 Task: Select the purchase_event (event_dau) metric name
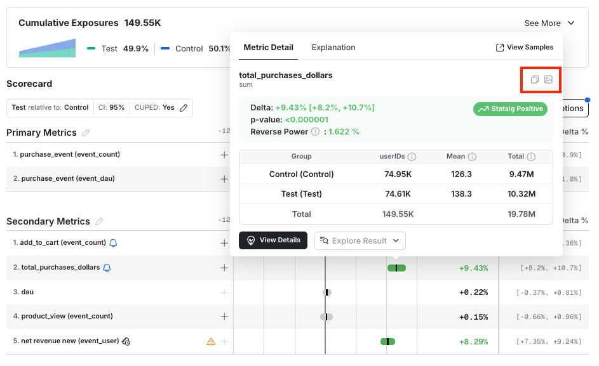[68, 178]
